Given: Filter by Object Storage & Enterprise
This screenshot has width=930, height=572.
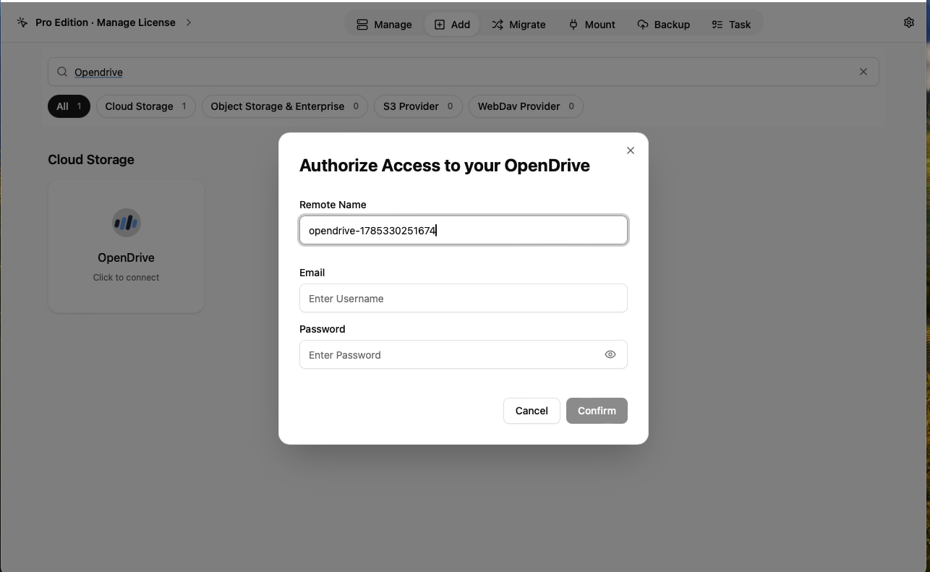Looking at the screenshot, I should 285,106.
